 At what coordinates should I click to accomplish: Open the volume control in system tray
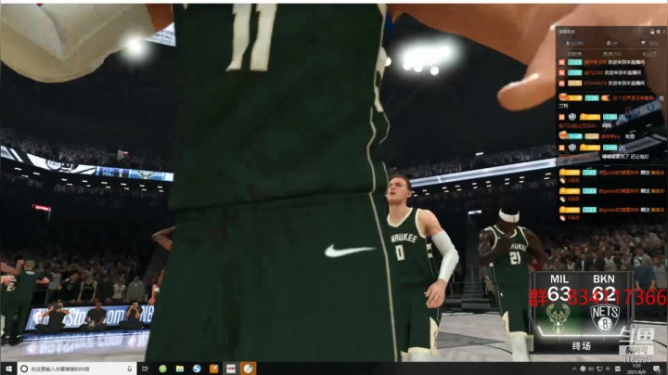(591, 369)
